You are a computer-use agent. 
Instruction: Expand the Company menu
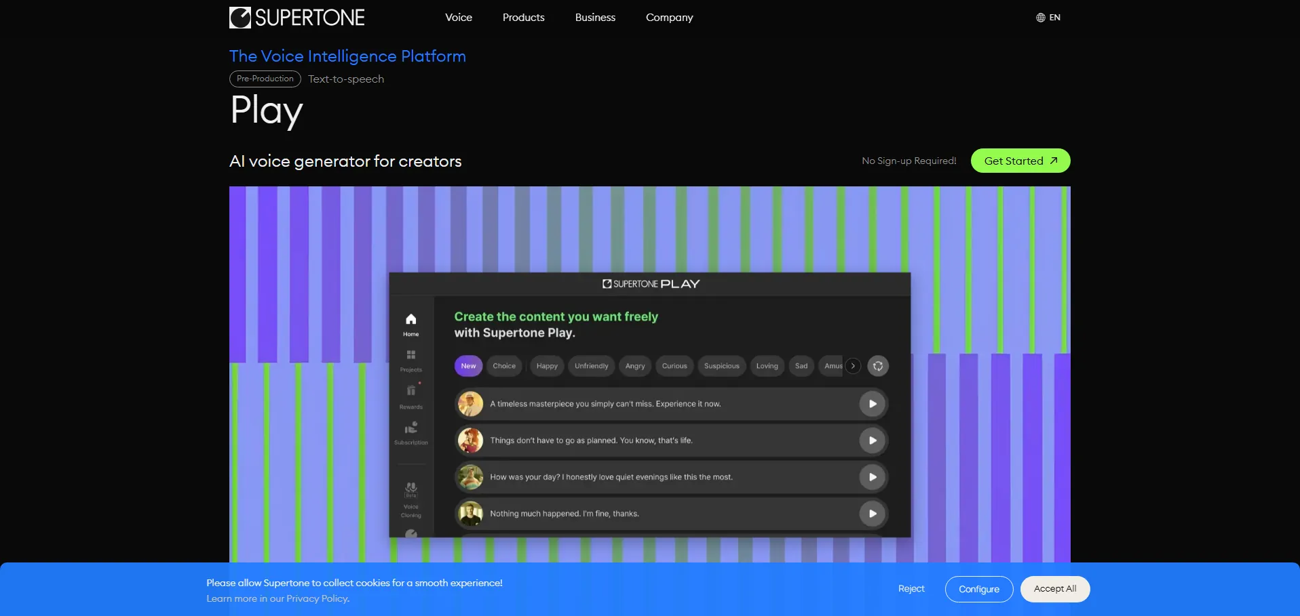[669, 18]
